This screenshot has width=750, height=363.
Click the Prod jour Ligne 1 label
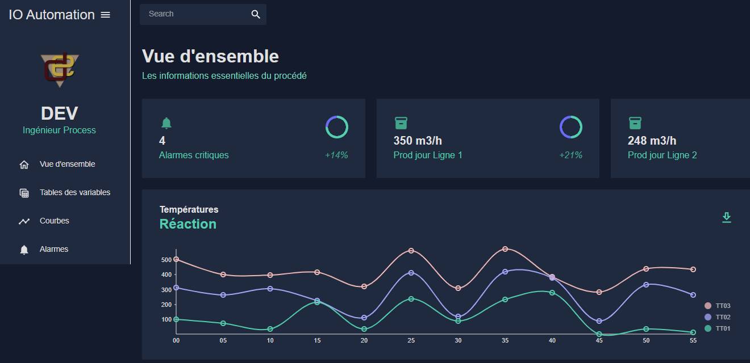(428, 155)
